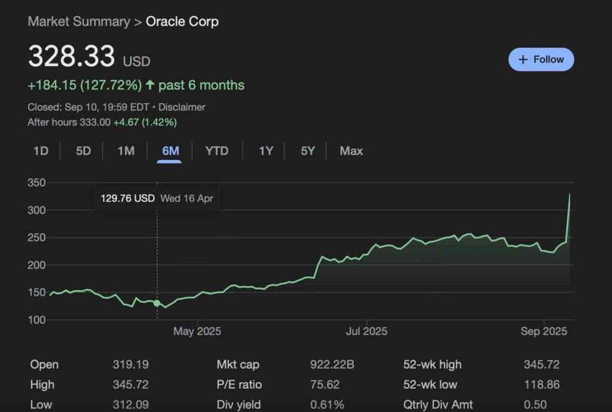Viewport: 612px width, 412px height.
Task: Follow Oracle Corp stock
Action: coord(541,59)
